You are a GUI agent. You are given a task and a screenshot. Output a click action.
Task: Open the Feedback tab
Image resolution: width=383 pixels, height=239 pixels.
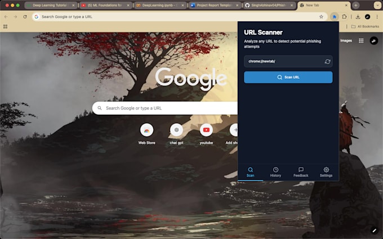pos(301,172)
